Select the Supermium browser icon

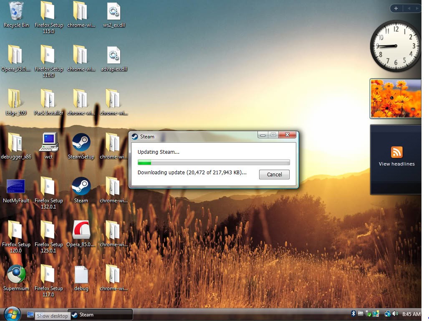coord(16,275)
